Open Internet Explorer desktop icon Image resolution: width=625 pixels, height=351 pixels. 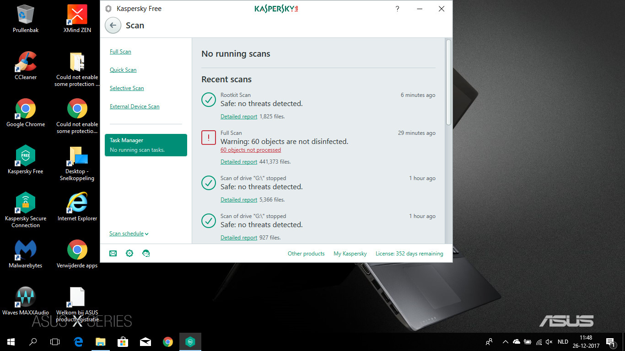[x=77, y=207]
